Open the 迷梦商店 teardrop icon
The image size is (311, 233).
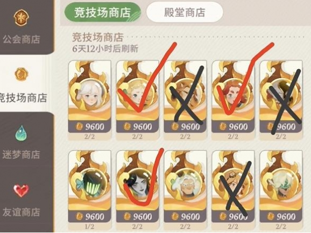tap(22, 132)
